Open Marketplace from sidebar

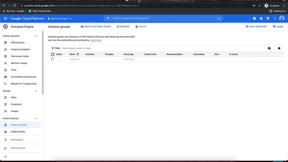click(x=17, y=140)
